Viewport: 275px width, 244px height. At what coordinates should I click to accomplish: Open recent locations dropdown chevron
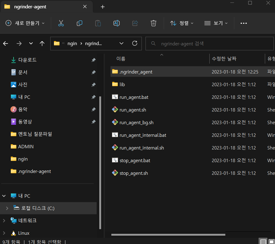[x=31, y=43]
